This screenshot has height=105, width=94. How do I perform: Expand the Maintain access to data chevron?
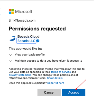click(x=11, y=61)
